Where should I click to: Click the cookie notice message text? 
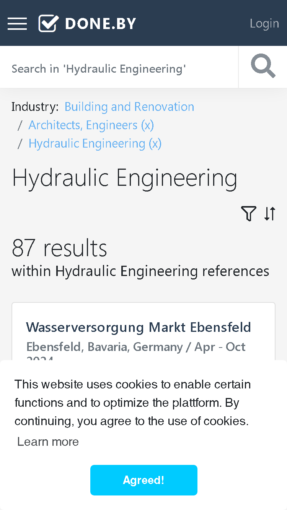point(133,403)
